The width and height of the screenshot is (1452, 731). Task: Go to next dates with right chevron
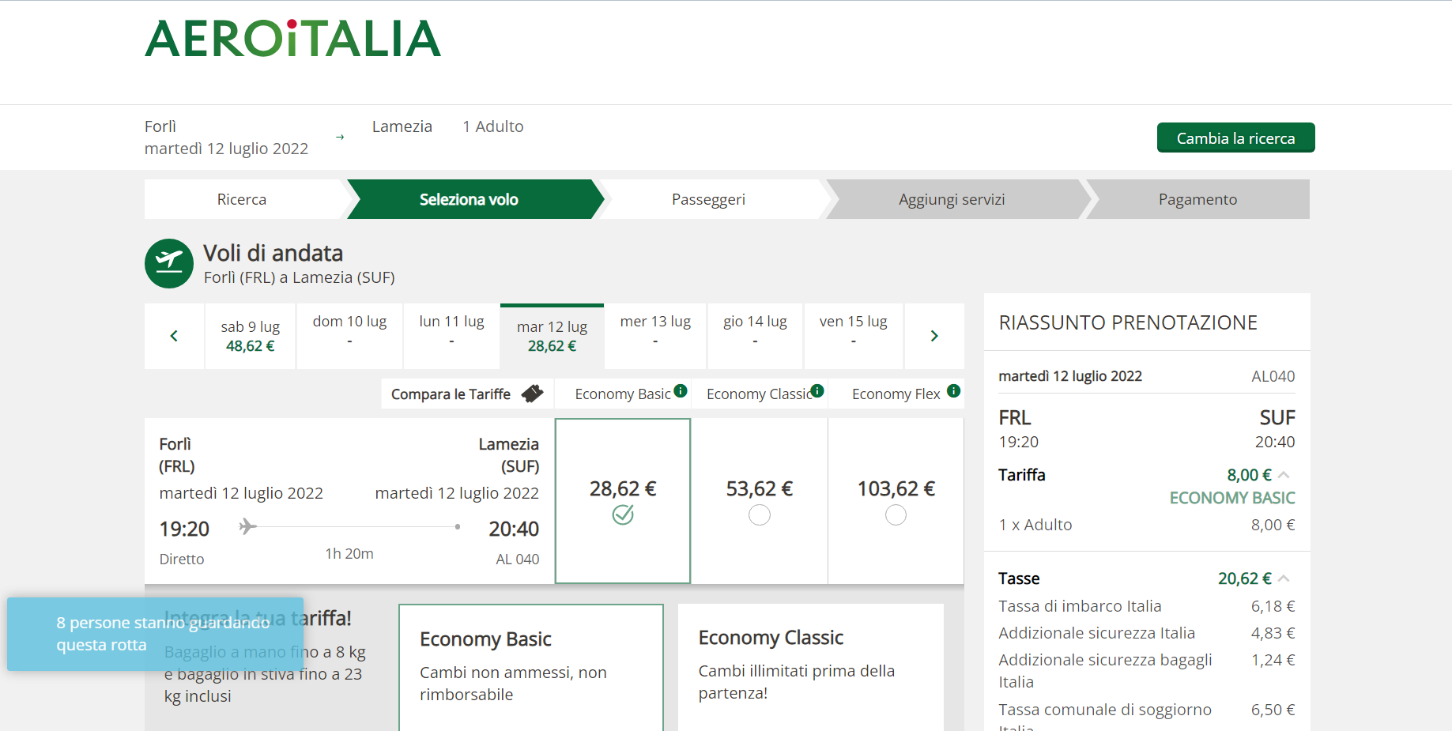(934, 336)
